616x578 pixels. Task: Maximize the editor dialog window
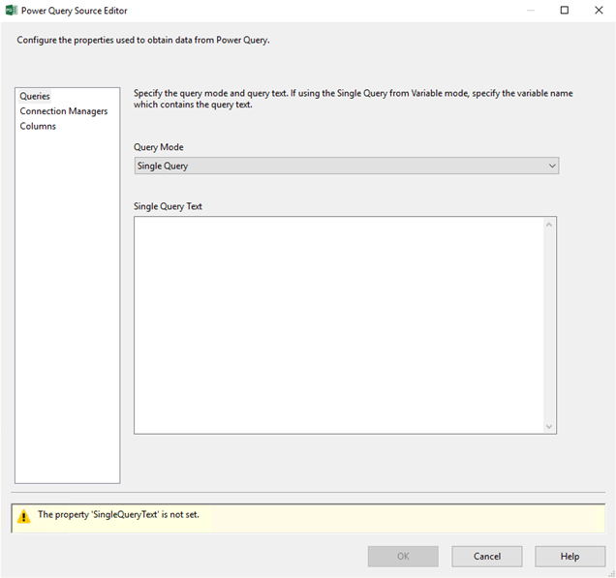click(565, 11)
